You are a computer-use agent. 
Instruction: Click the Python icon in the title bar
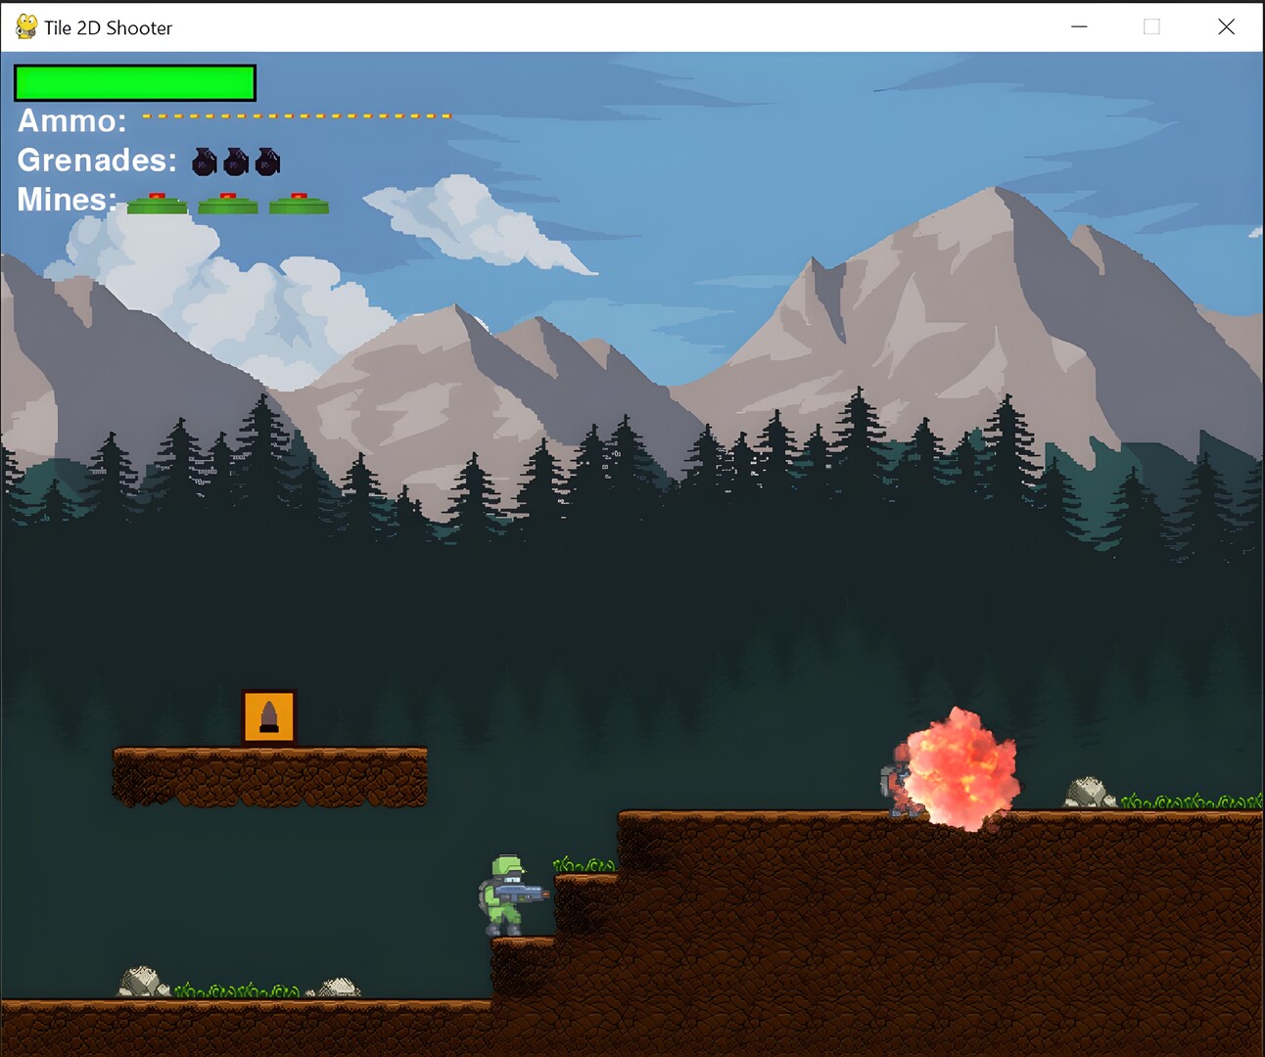(26, 26)
